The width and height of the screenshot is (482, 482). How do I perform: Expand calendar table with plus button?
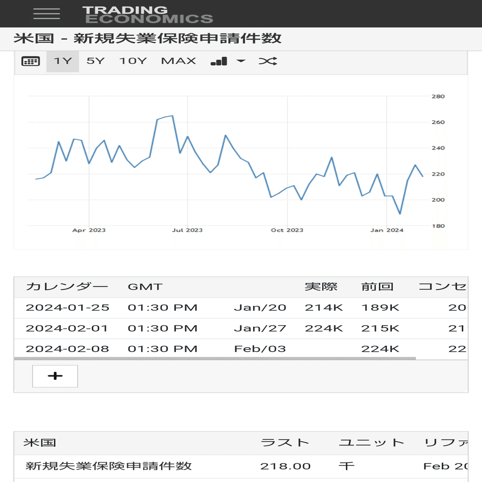(x=55, y=376)
